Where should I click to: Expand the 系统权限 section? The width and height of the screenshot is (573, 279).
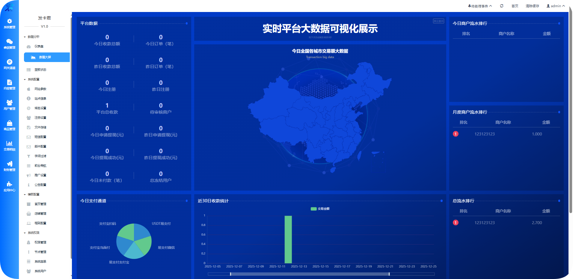pyautogui.click(x=33, y=233)
